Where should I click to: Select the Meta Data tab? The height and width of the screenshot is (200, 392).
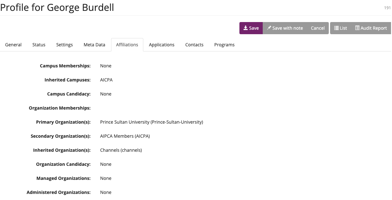(x=94, y=45)
